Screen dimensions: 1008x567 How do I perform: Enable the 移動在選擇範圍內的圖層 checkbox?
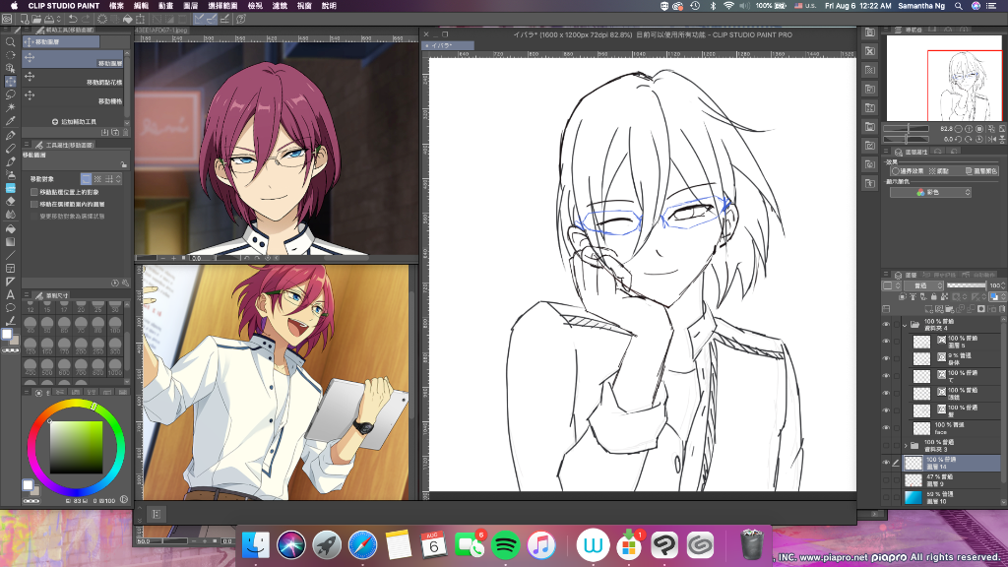[34, 205]
